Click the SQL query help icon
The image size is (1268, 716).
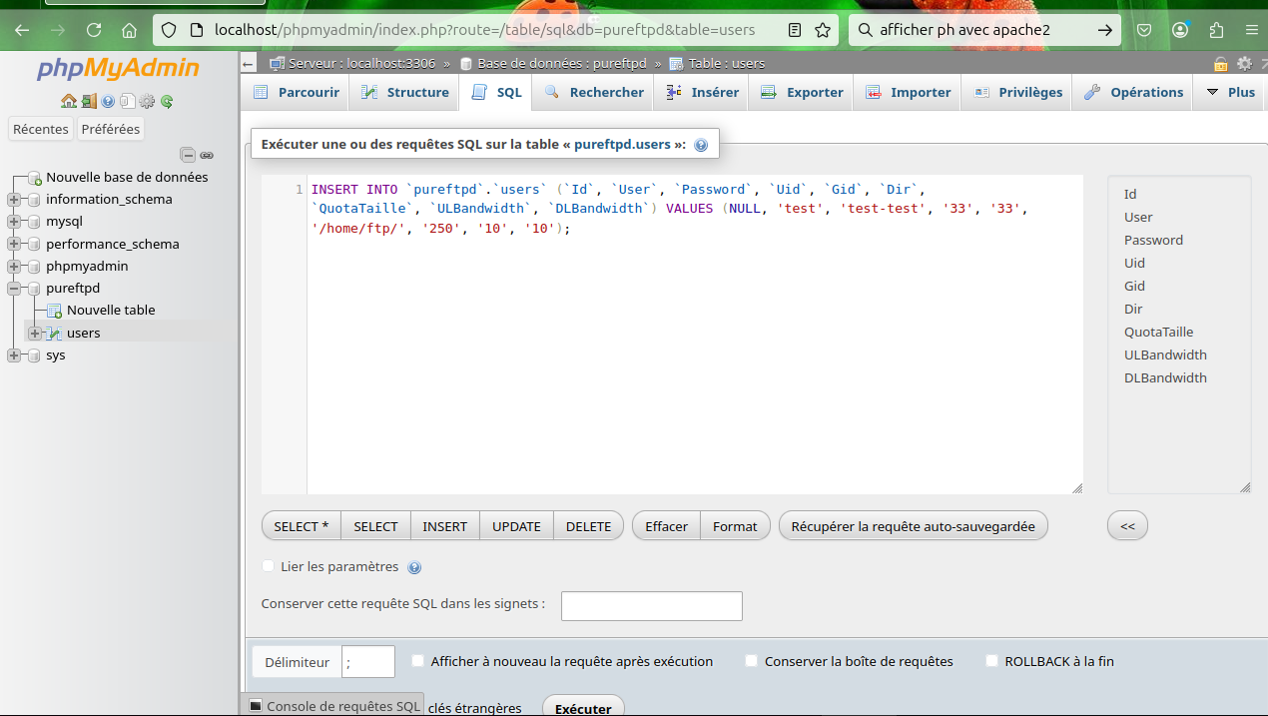[x=701, y=145]
